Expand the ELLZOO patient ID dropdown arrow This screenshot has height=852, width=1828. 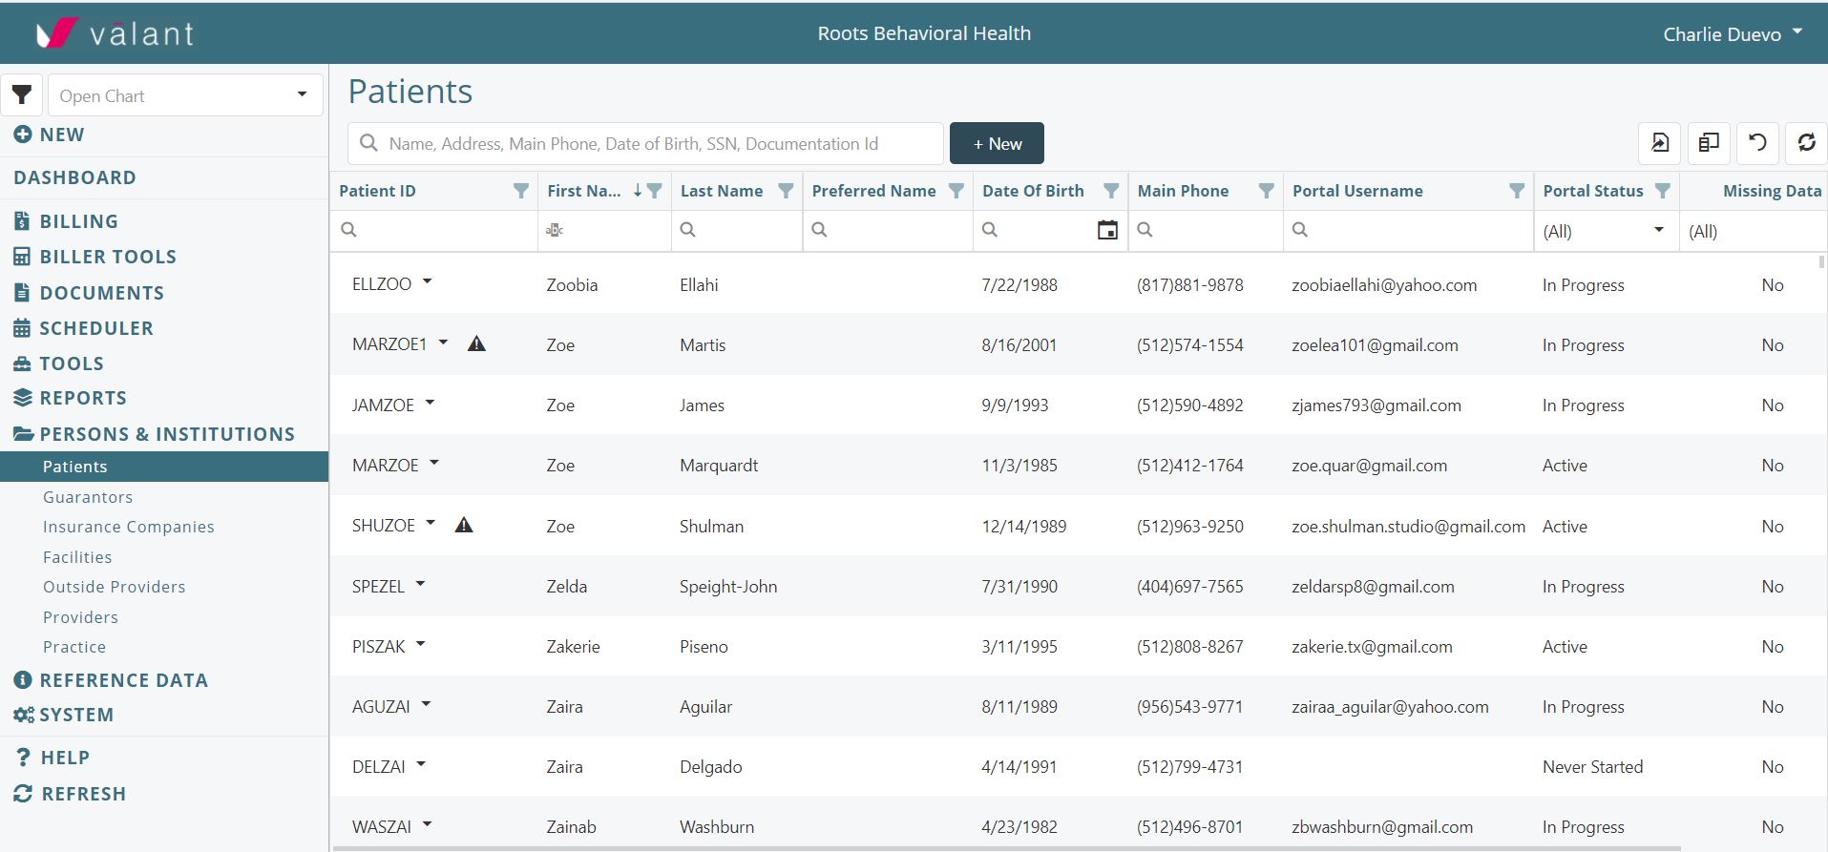pos(428,282)
